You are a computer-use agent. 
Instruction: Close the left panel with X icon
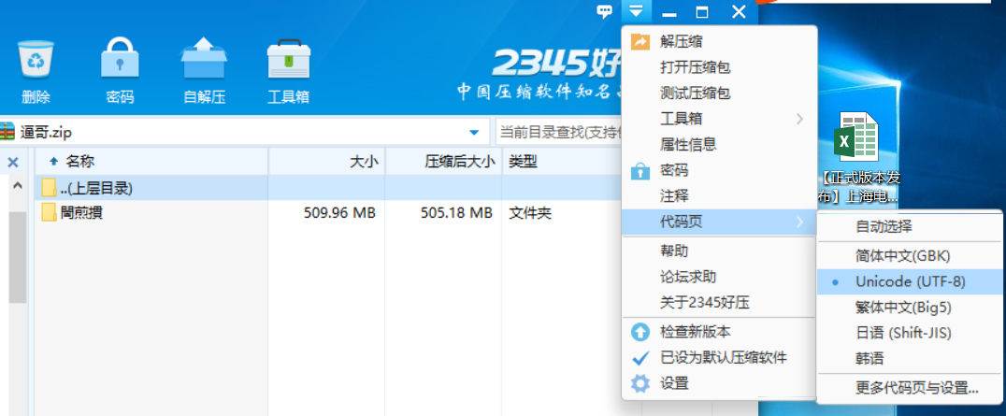13,163
